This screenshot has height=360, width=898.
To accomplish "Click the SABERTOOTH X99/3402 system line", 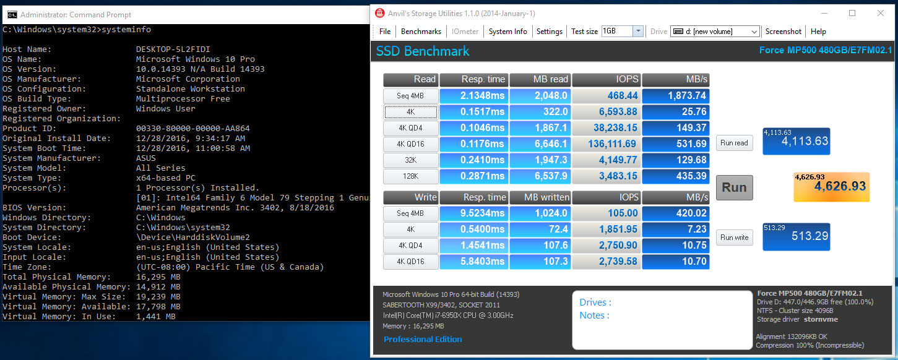I will pos(441,305).
